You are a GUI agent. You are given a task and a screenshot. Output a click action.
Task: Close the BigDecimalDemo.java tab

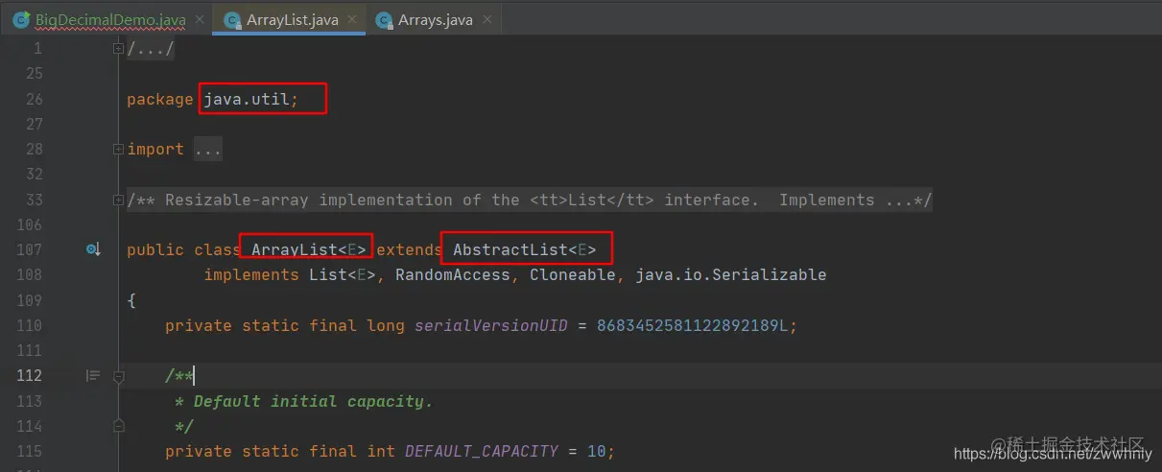click(x=199, y=19)
